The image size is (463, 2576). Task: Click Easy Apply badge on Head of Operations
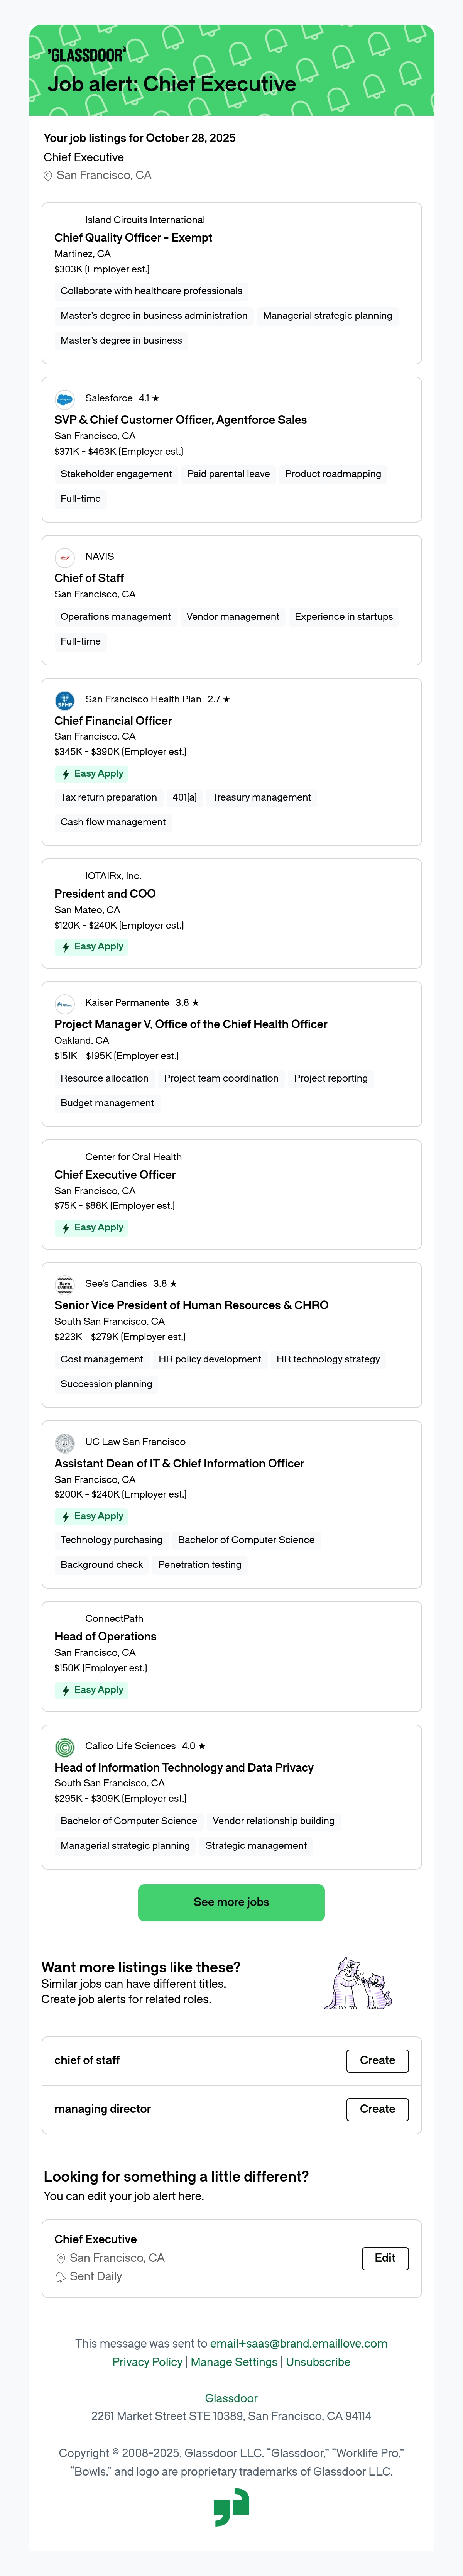click(x=91, y=1690)
